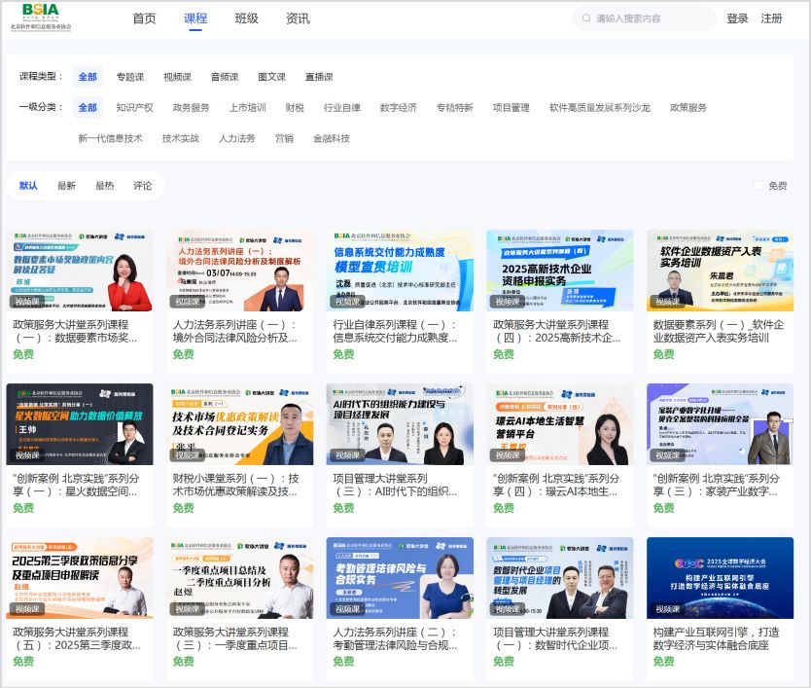This screenshot has width=811, height=688.
Task: Filter course type to 视频课
Action: tap(178, 76)
